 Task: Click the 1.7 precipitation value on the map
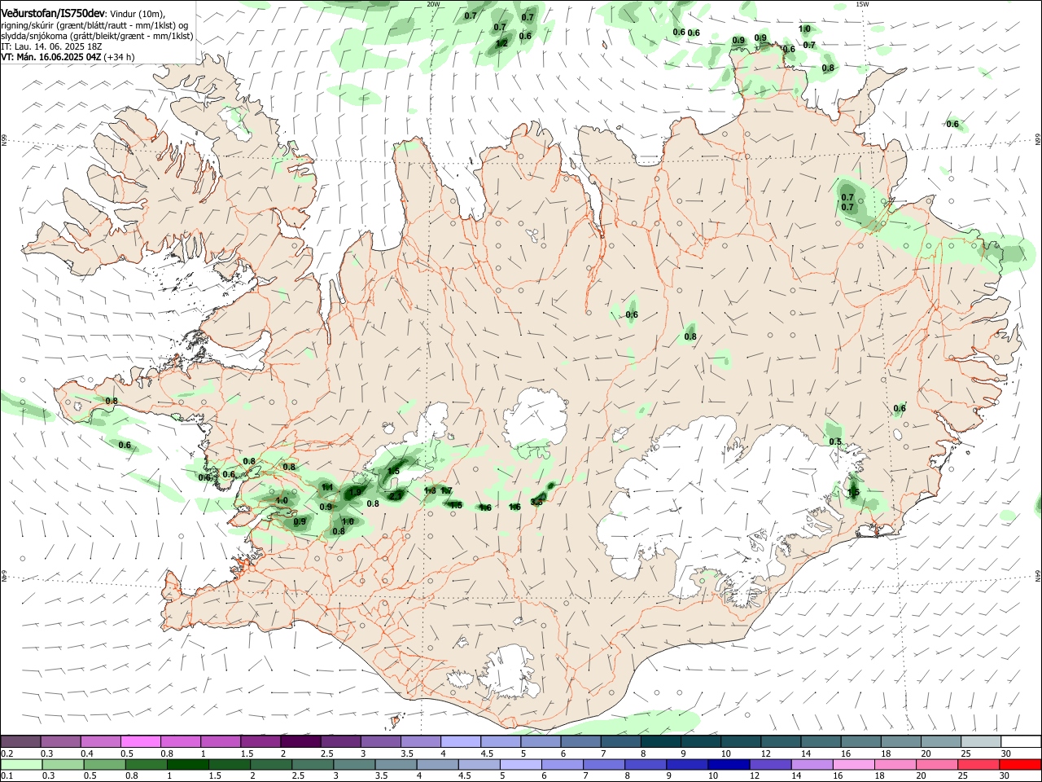tap(446, 490)
